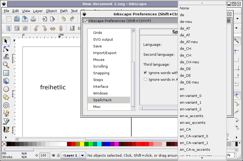Redo the last undone action
Image resolution: width=243 pixels, height=161 pixels.
(72, 19)
